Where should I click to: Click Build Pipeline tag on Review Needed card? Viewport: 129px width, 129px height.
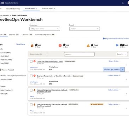[x=73, y=104]
